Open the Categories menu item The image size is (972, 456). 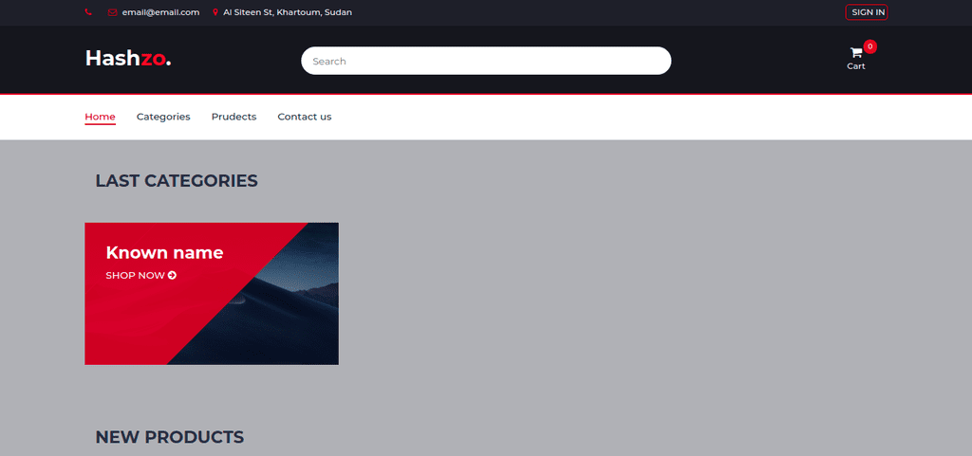pos(163,117)
